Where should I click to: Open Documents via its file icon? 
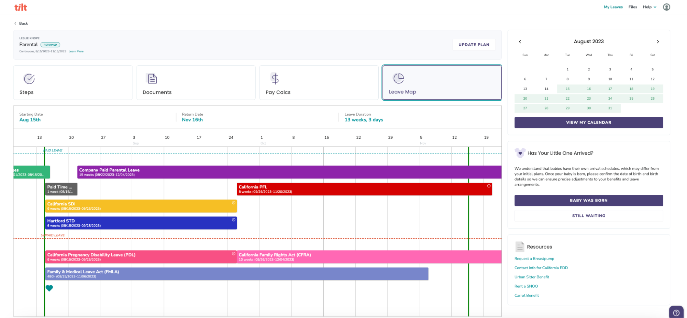click(152, 78)
